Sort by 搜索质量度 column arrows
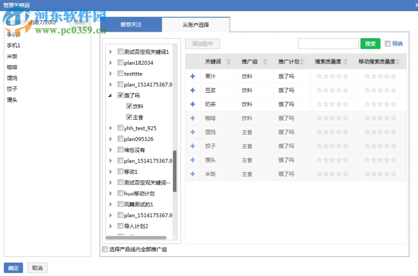418x276 pixels. 345,61
